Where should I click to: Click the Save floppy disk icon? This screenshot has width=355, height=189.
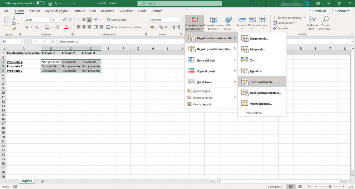50,4
